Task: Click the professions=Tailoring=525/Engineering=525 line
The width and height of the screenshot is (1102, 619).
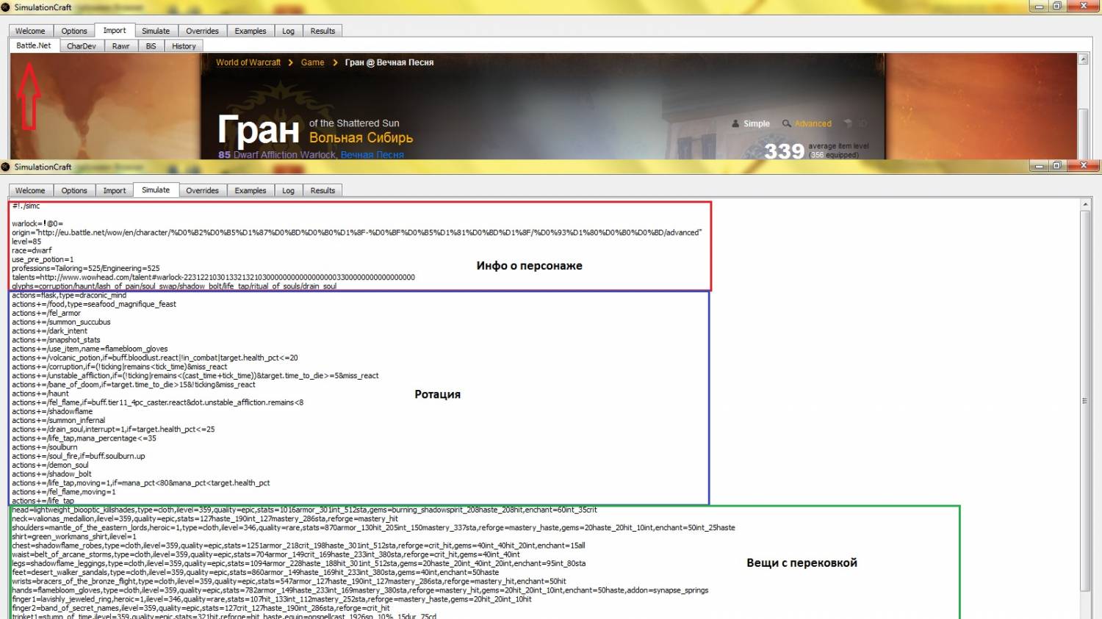Action: click(86, 268)
